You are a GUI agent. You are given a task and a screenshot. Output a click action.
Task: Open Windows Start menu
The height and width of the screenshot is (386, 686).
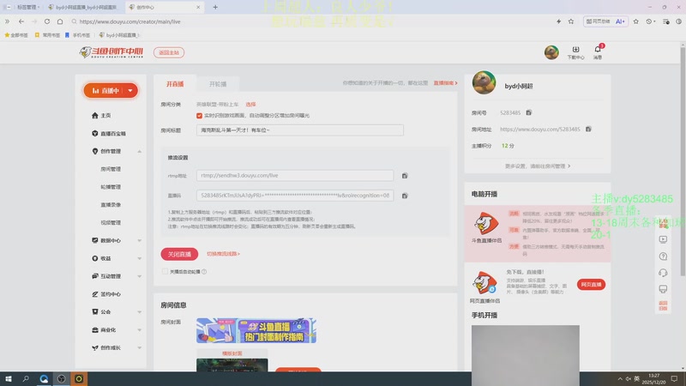coord(9,378)
